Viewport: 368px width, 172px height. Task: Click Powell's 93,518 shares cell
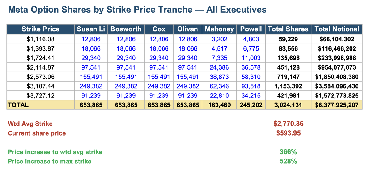pyautogui.click(x=251, y=86)
